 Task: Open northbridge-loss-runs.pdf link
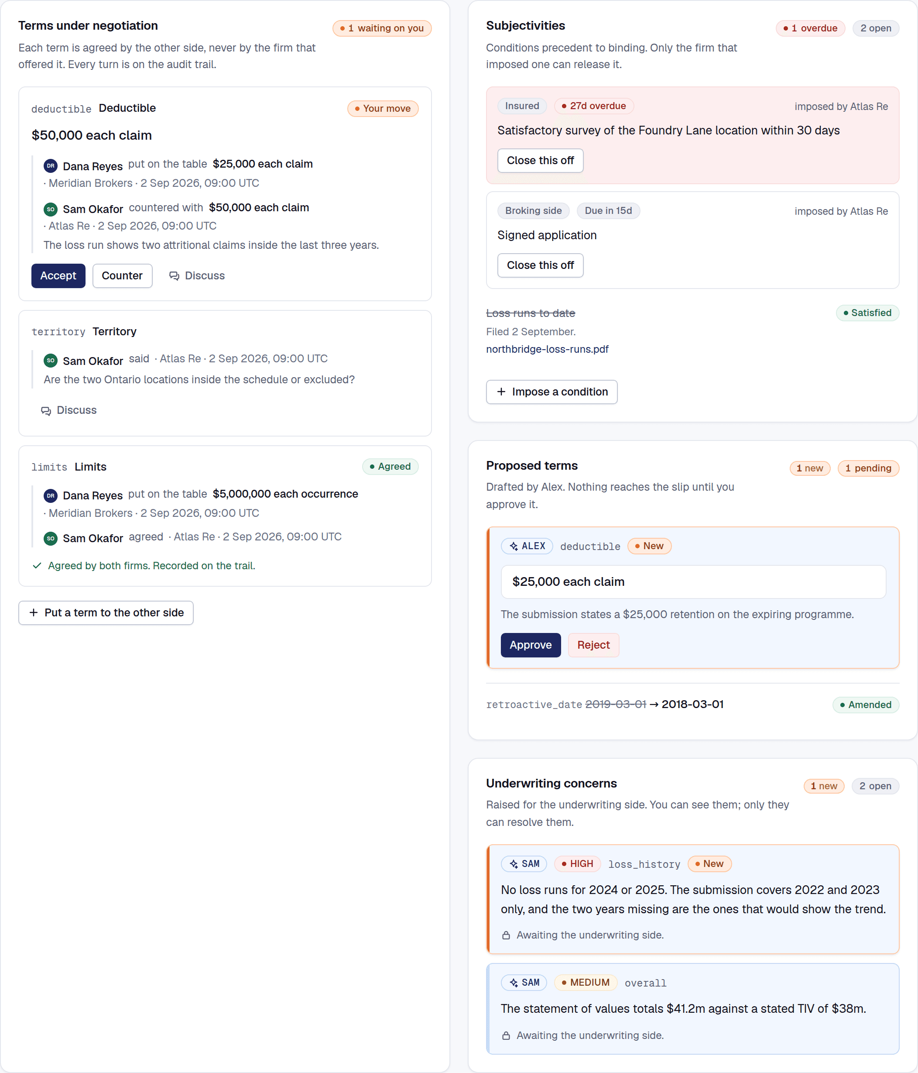547,350
